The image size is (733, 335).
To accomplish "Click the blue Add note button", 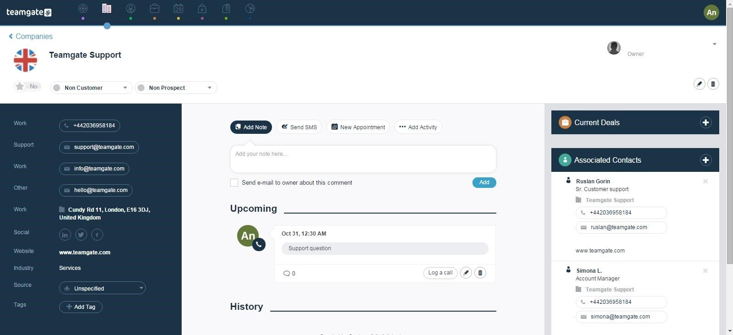I will tap(484, 182).
